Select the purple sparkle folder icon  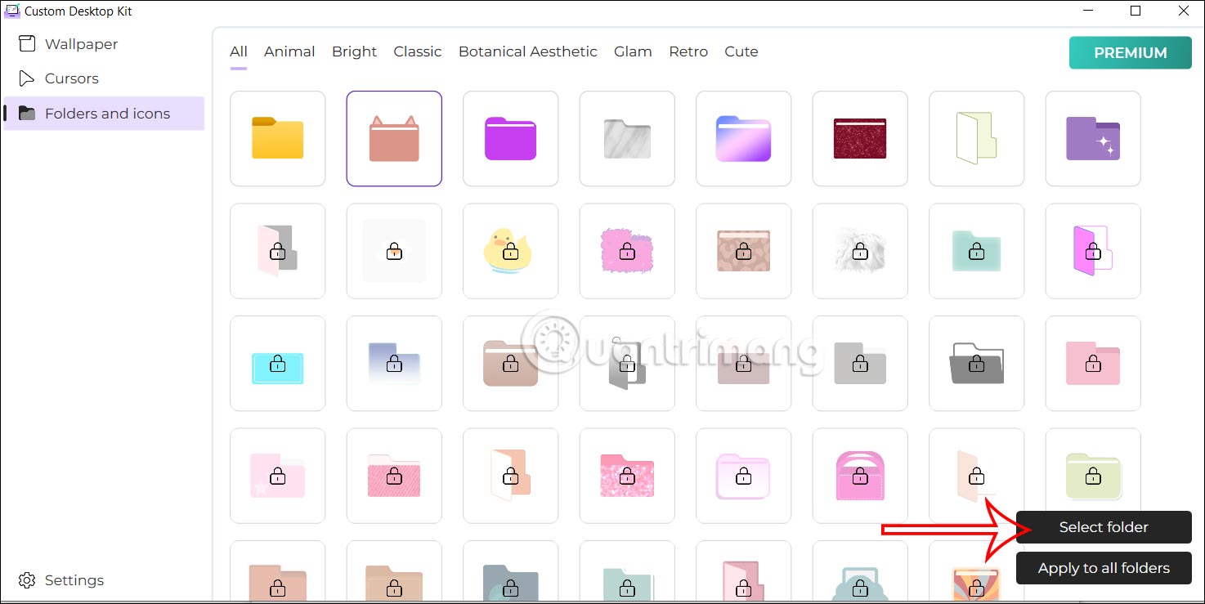pyautogui.click(x=1092, y=138)
